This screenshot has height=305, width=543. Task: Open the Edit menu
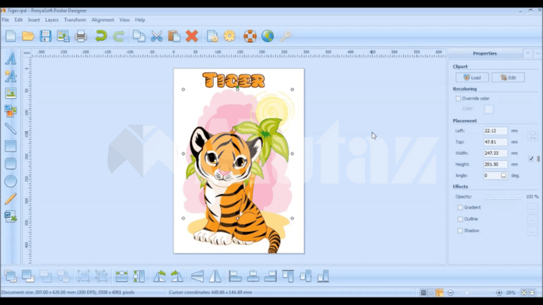click(19, 20)
